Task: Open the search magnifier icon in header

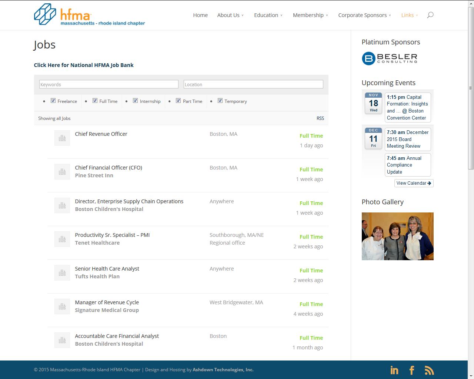Action: [430, 15]
